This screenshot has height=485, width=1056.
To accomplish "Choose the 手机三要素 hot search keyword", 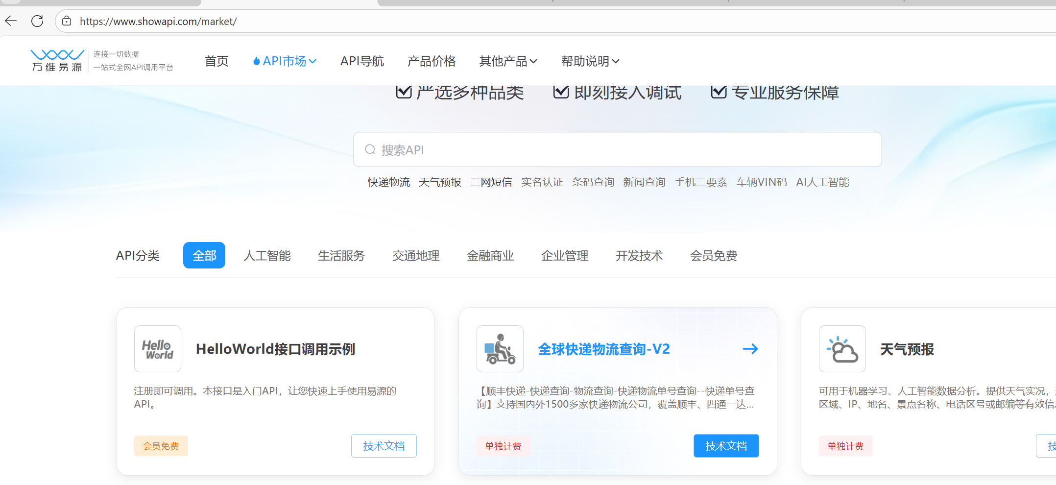I will pyautogui.click(x=701, y=182).
